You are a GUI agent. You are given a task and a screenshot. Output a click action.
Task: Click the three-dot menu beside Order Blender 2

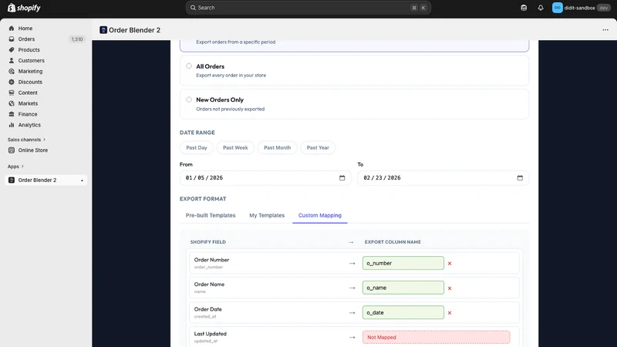point(605,30)
